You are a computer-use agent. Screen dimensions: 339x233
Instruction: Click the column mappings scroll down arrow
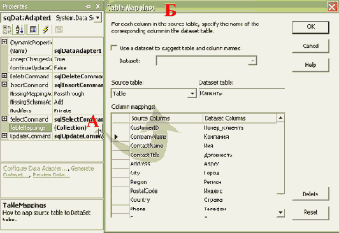tap(280, 213)
